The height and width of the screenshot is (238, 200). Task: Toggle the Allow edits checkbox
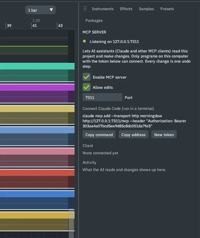[87, 87]
